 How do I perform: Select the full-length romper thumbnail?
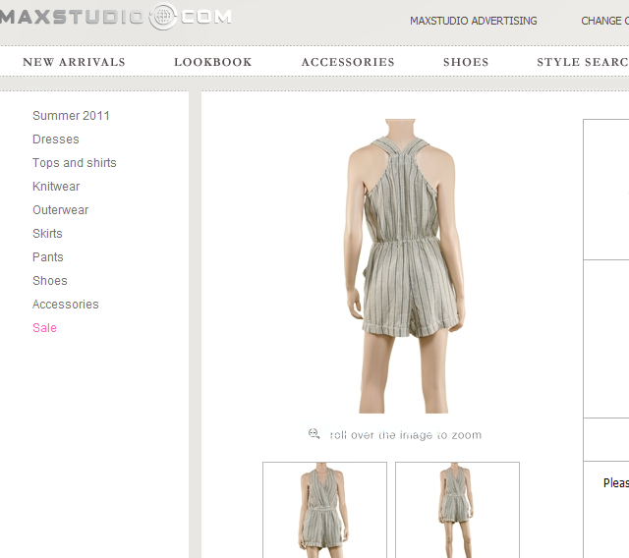(x=457, y=510)
